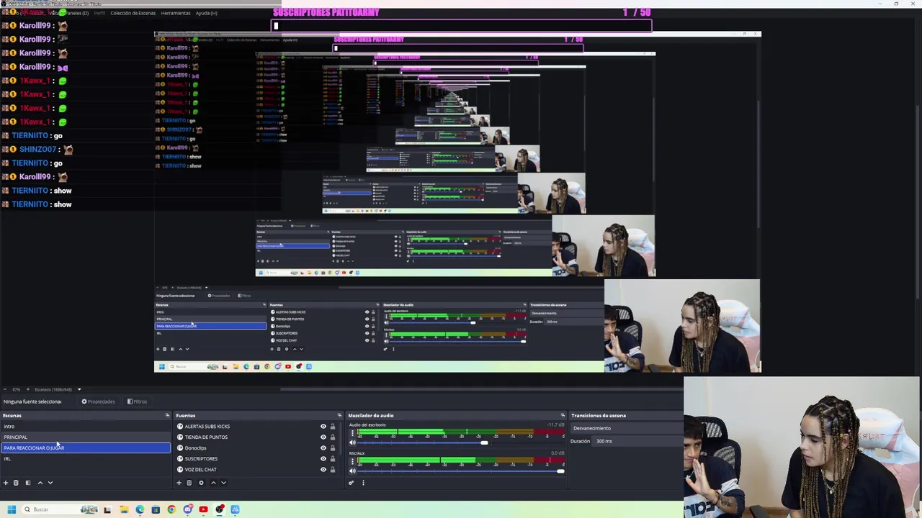Hide Donoclips source eye icon
The height and width of the screenshot is (518, 922).
tap(323, 448)
